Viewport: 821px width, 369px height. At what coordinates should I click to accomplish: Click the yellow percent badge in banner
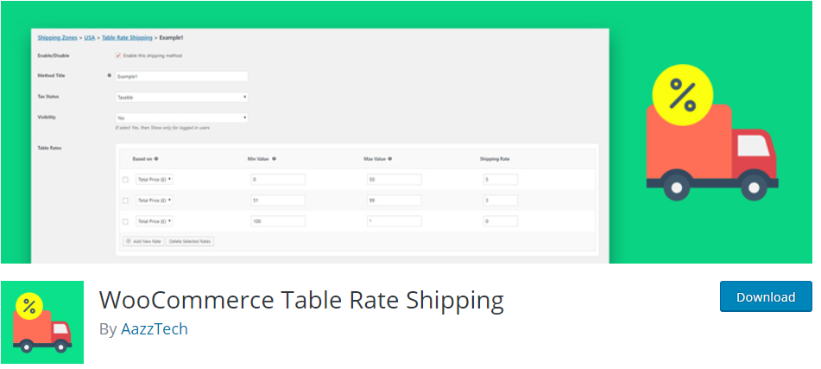(x=682, y=95)
